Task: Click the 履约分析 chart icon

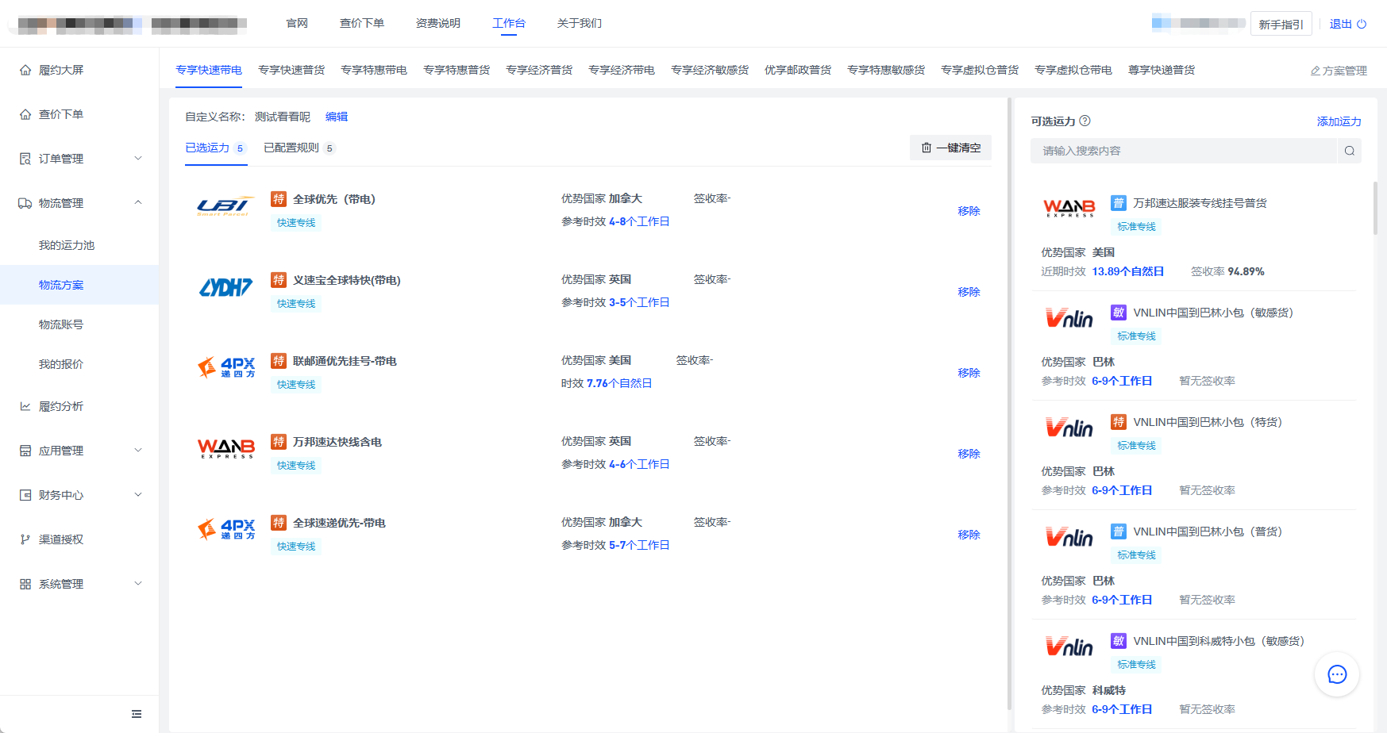Action: tap(25, 406)
